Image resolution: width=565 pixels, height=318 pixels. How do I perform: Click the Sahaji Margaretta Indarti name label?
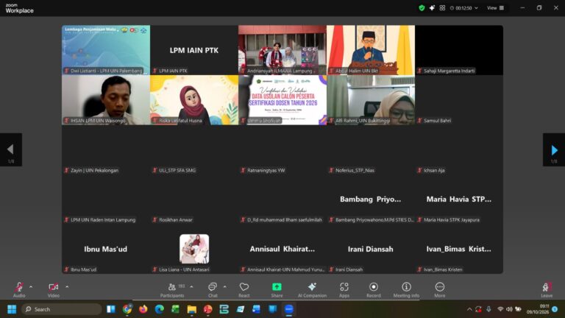(x=449, y=71)
